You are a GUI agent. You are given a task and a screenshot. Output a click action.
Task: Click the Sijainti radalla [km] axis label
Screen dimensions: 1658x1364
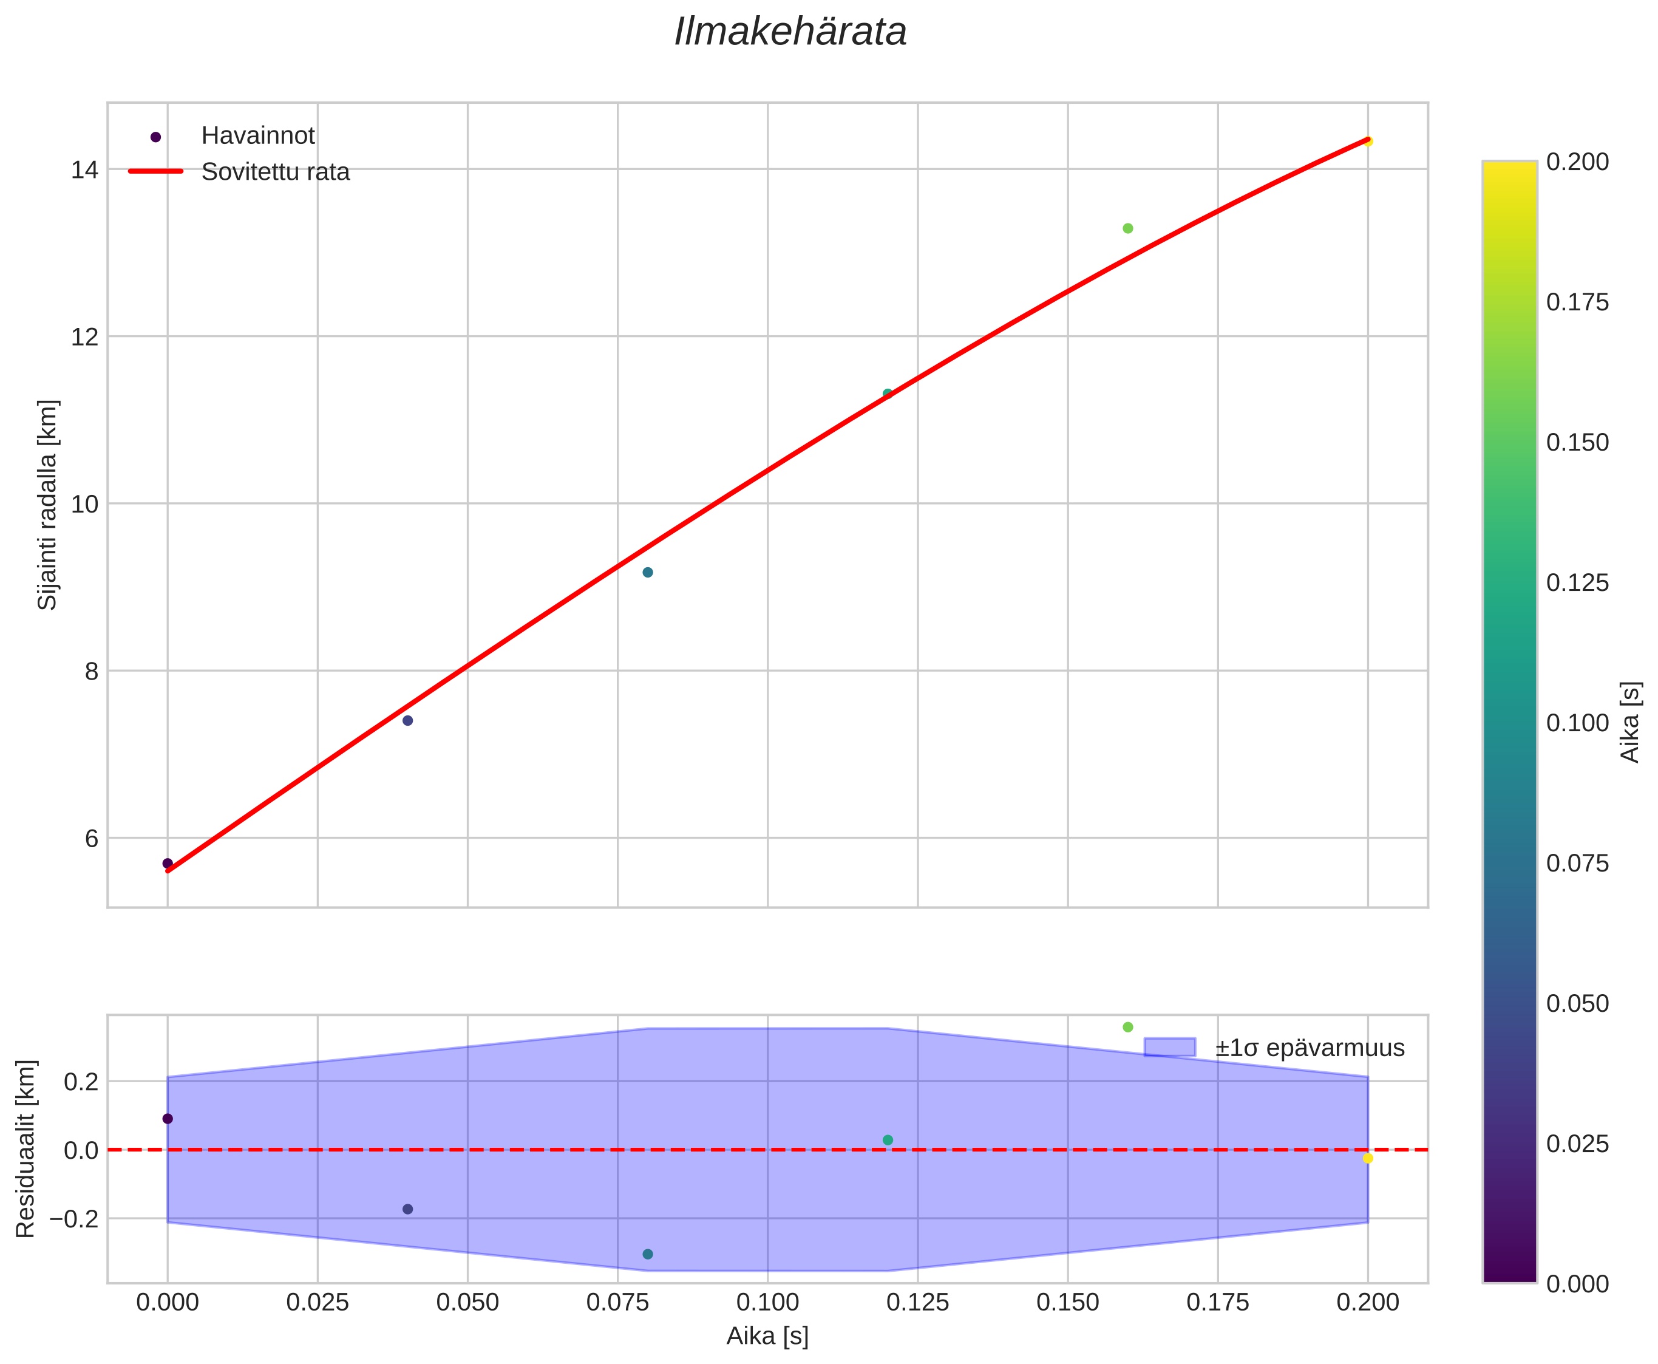[48, 505]
